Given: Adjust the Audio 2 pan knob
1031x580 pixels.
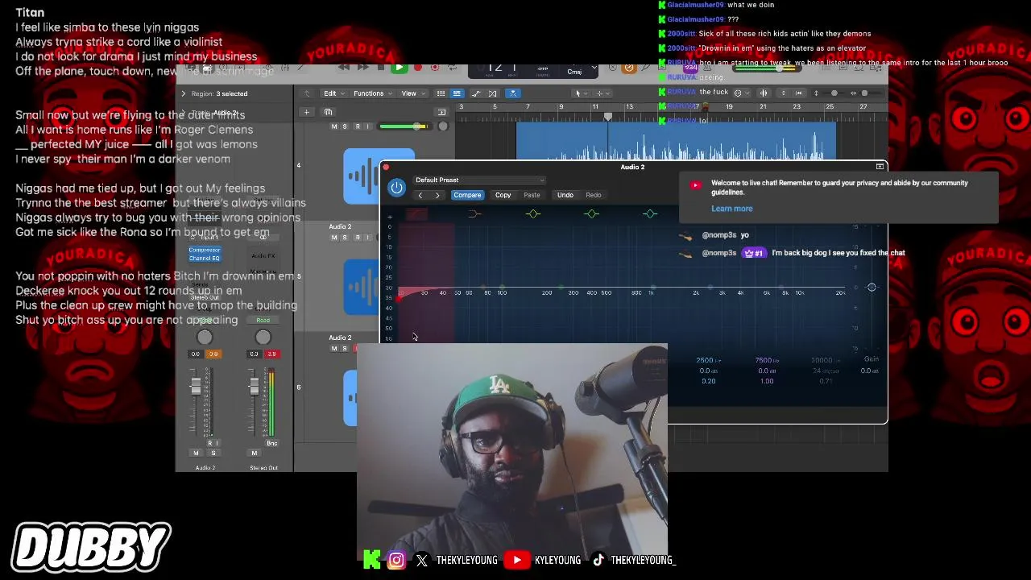Looking at the screenshot, I should 205,338.
